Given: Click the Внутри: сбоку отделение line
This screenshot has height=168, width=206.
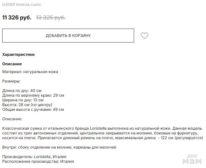Looking at the screenshot, I should (x=59, y=147).
